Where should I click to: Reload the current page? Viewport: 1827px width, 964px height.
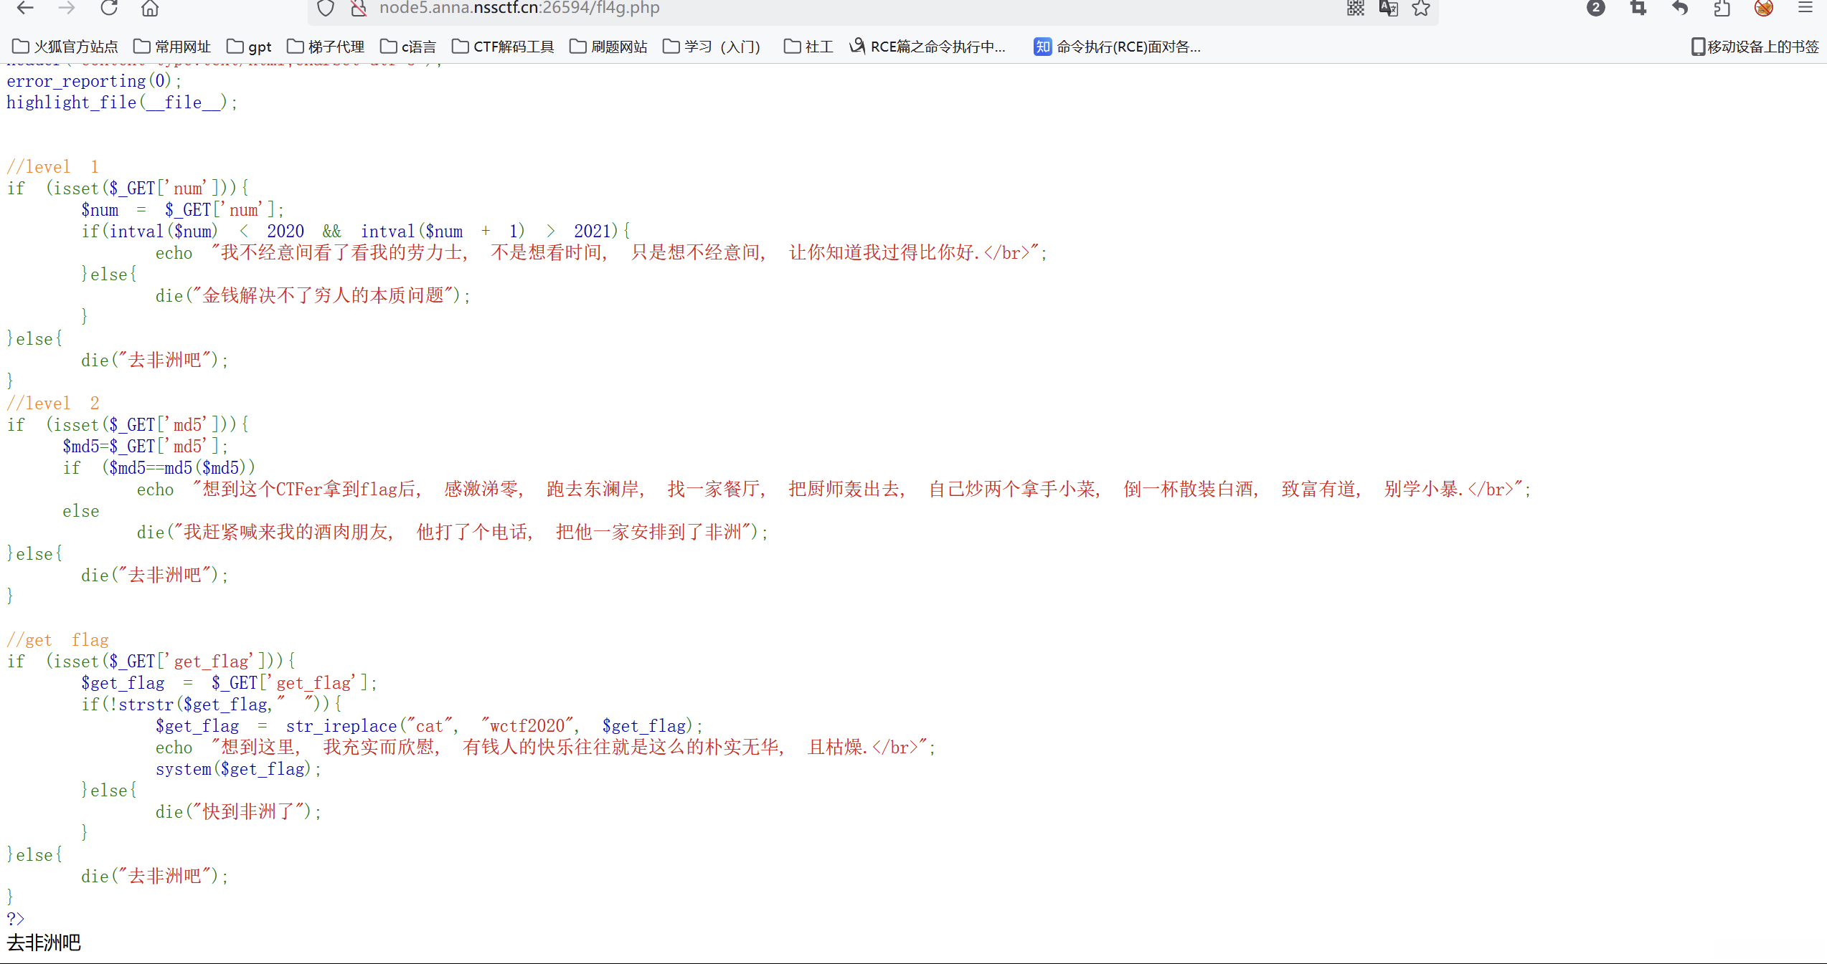point(109,8)
